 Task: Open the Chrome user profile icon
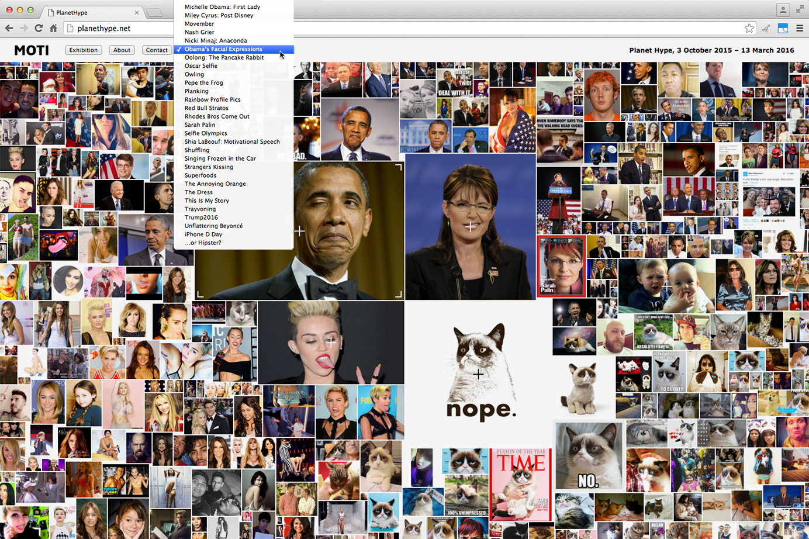[783, 9]
